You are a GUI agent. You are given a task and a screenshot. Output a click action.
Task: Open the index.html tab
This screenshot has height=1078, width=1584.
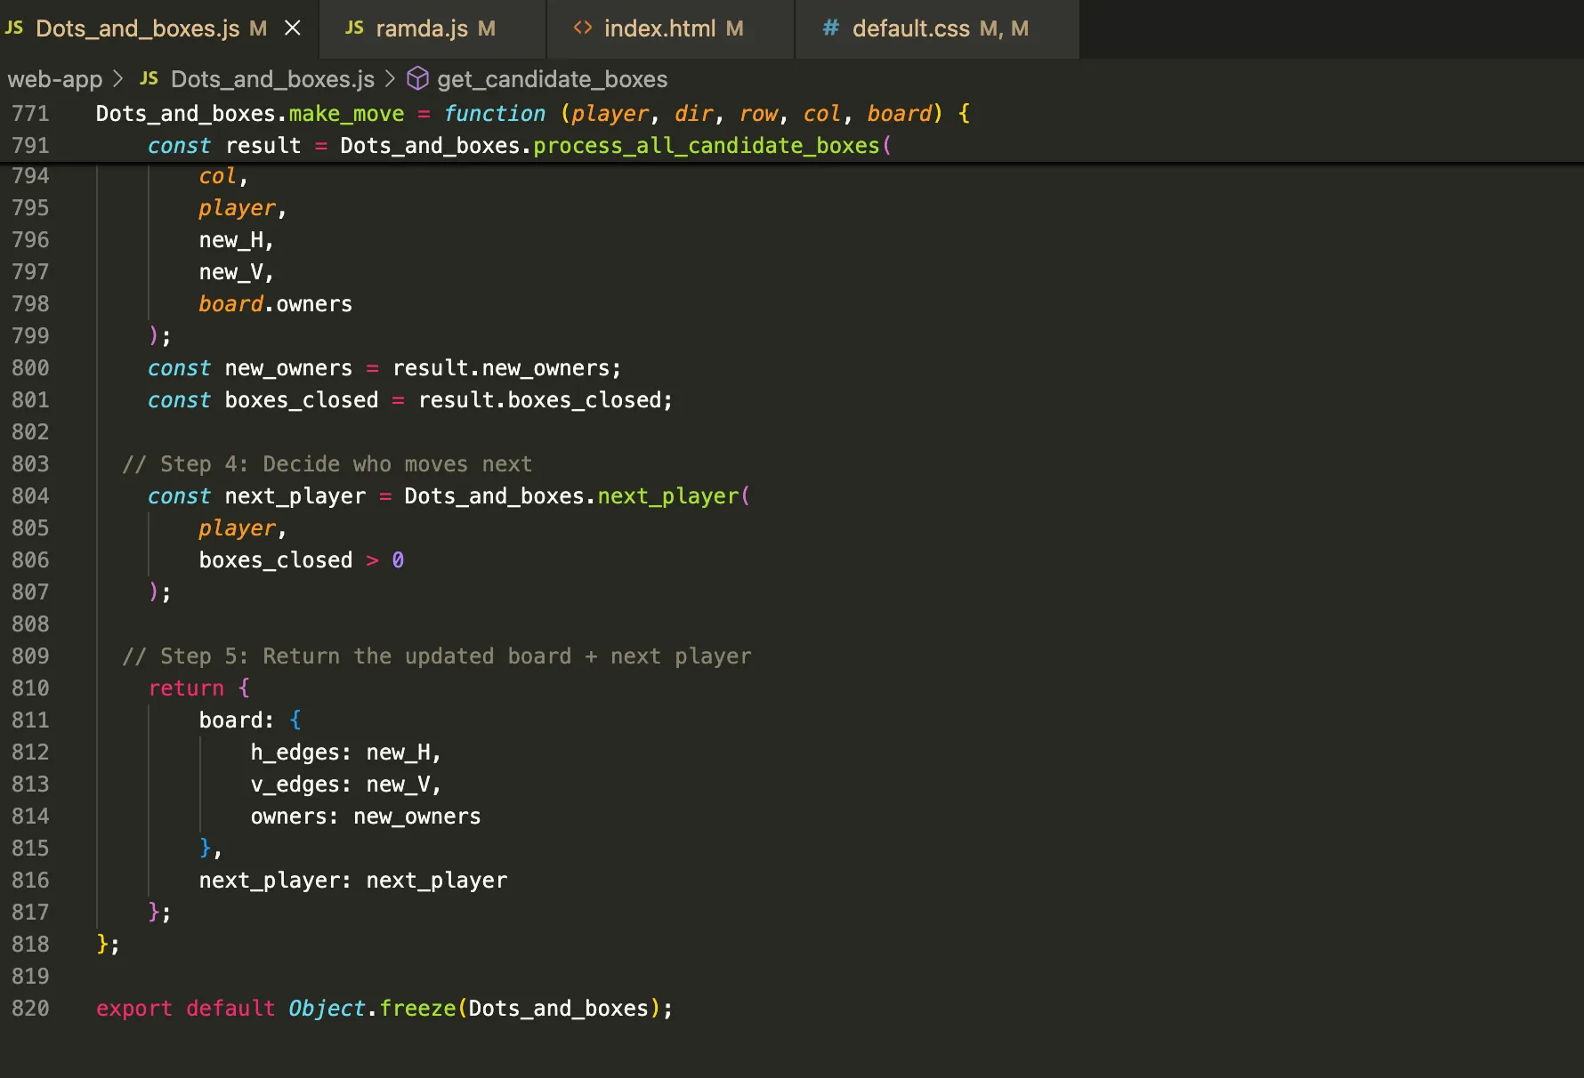click(671, 28)
